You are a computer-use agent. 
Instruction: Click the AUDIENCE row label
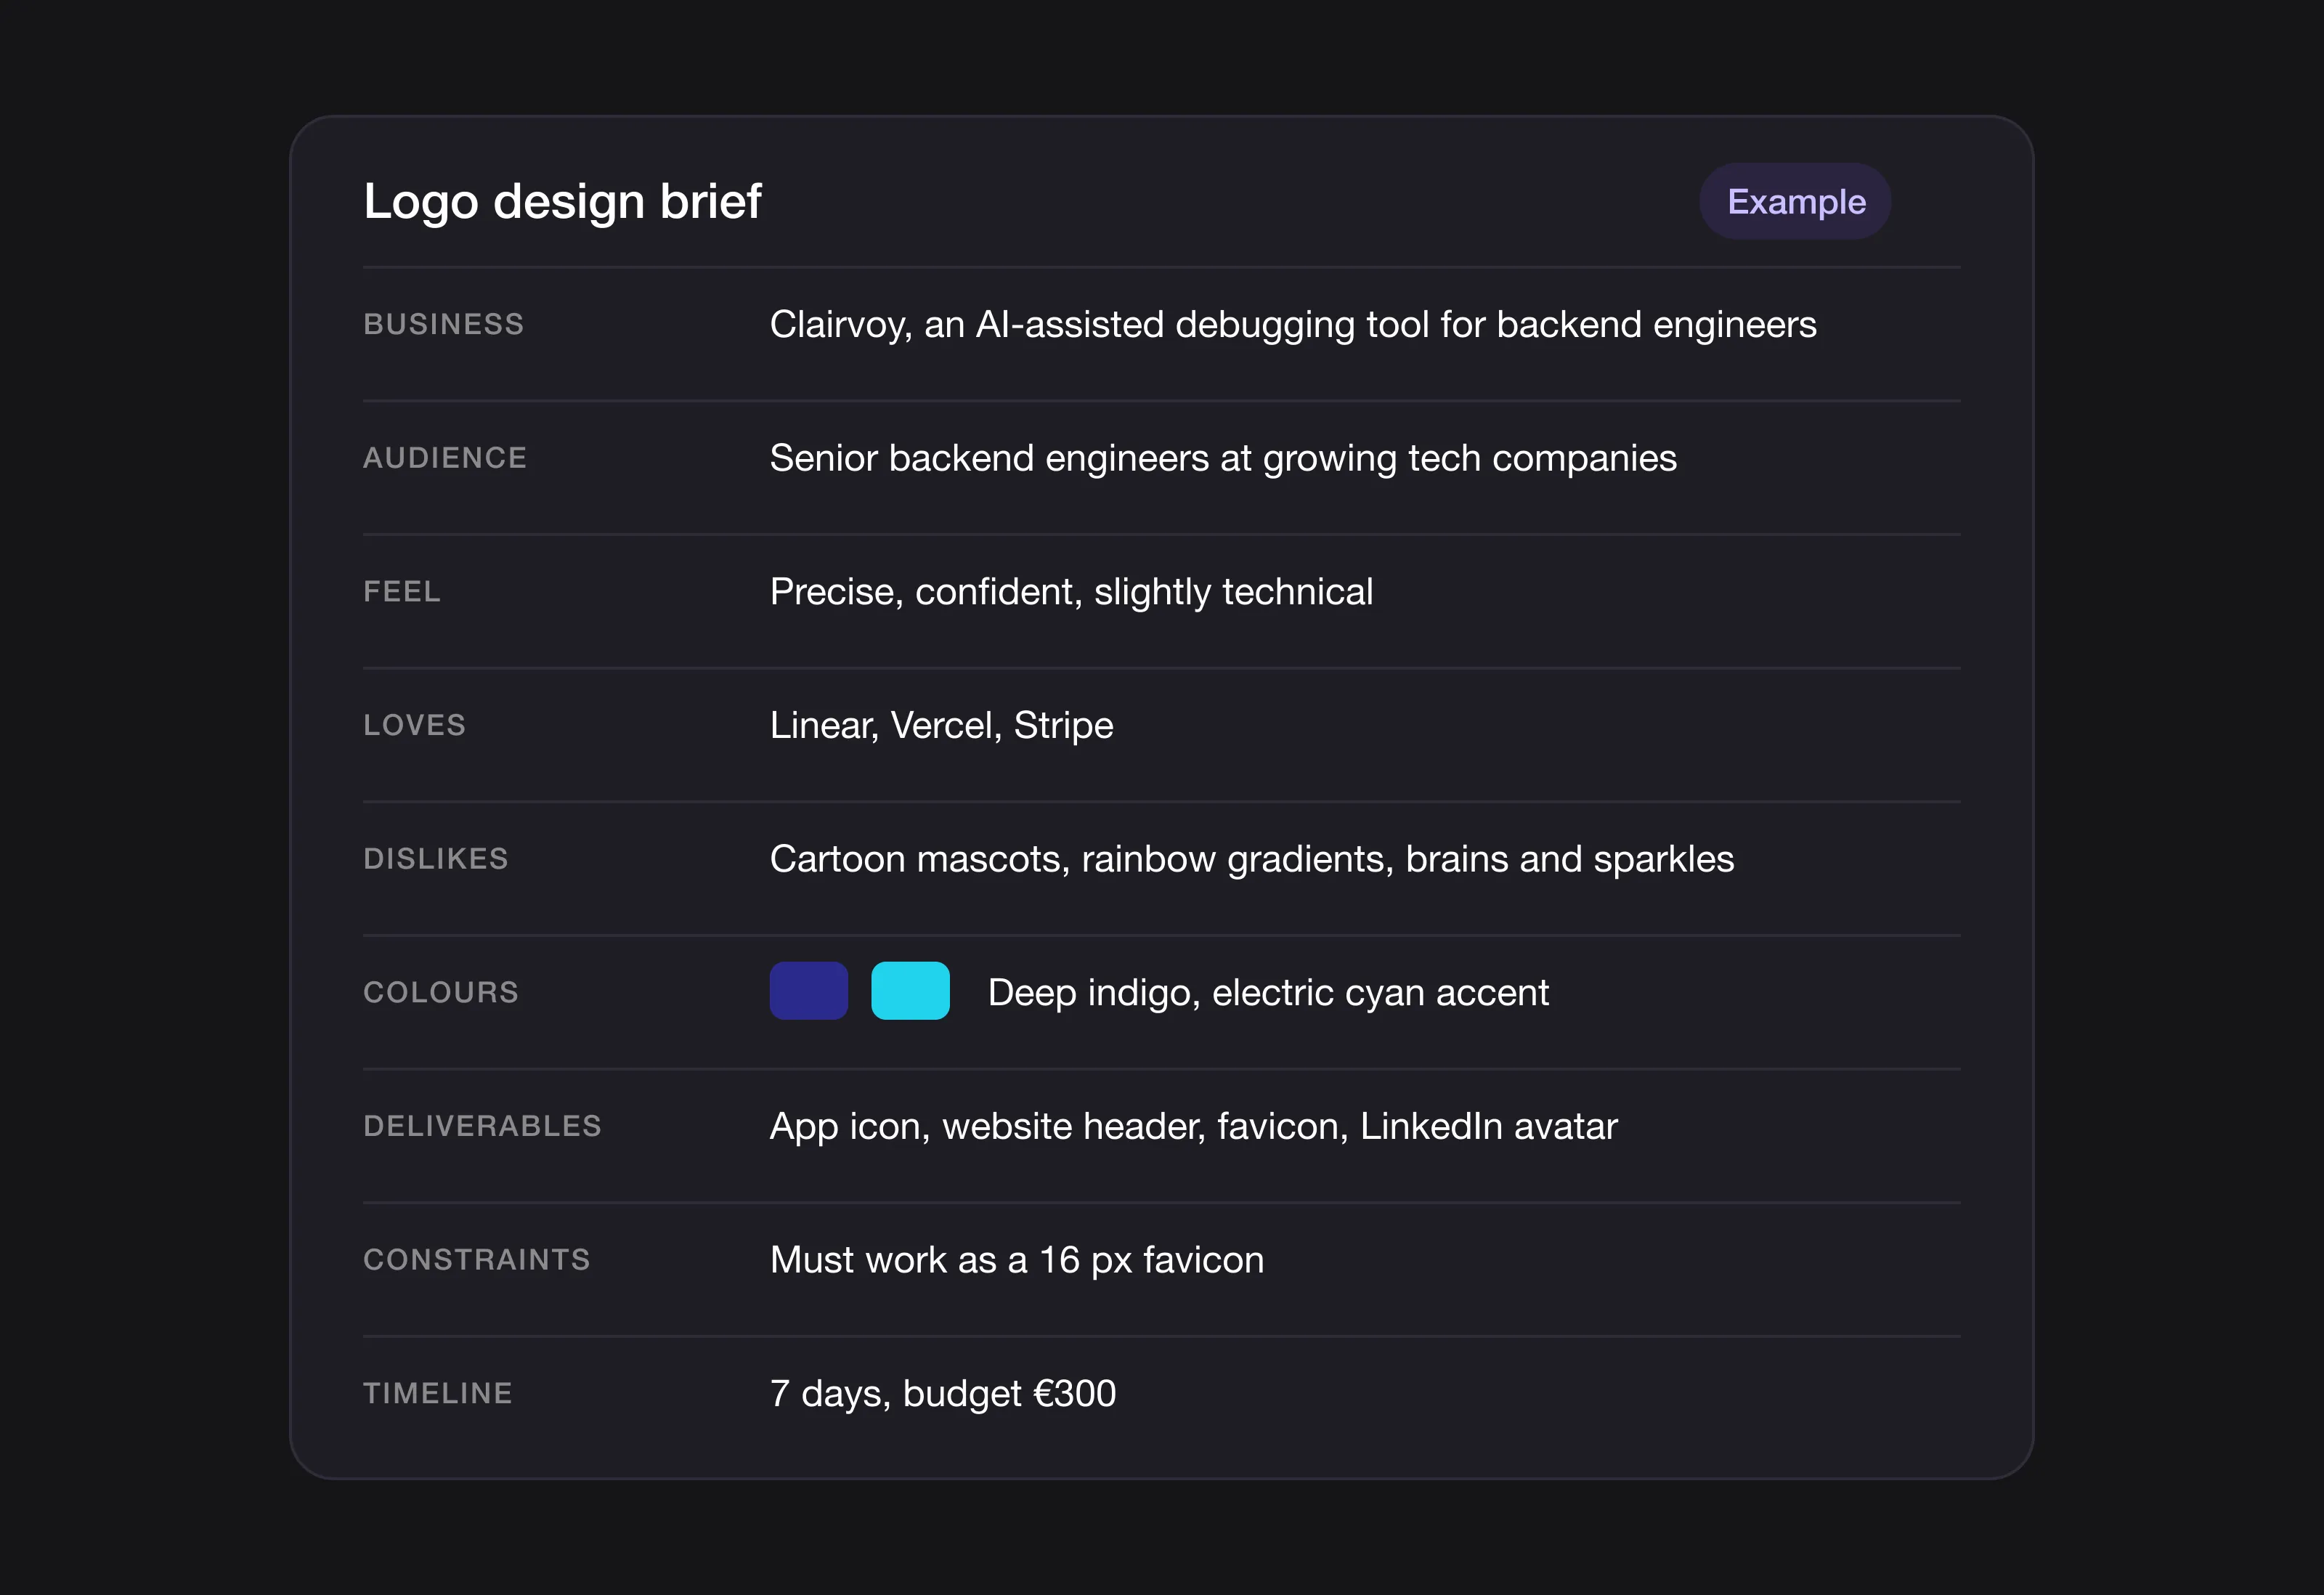click(445, 458)
